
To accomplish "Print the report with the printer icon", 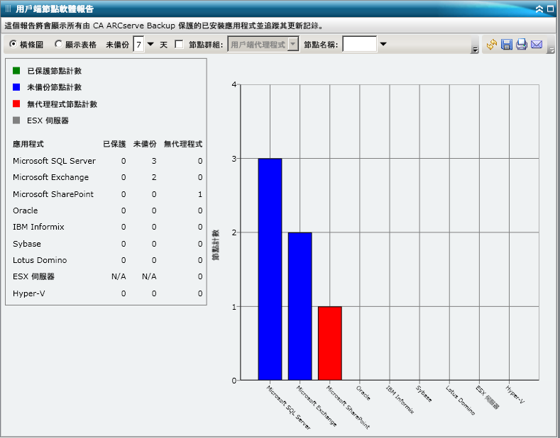I will click(x=522, y=44).
